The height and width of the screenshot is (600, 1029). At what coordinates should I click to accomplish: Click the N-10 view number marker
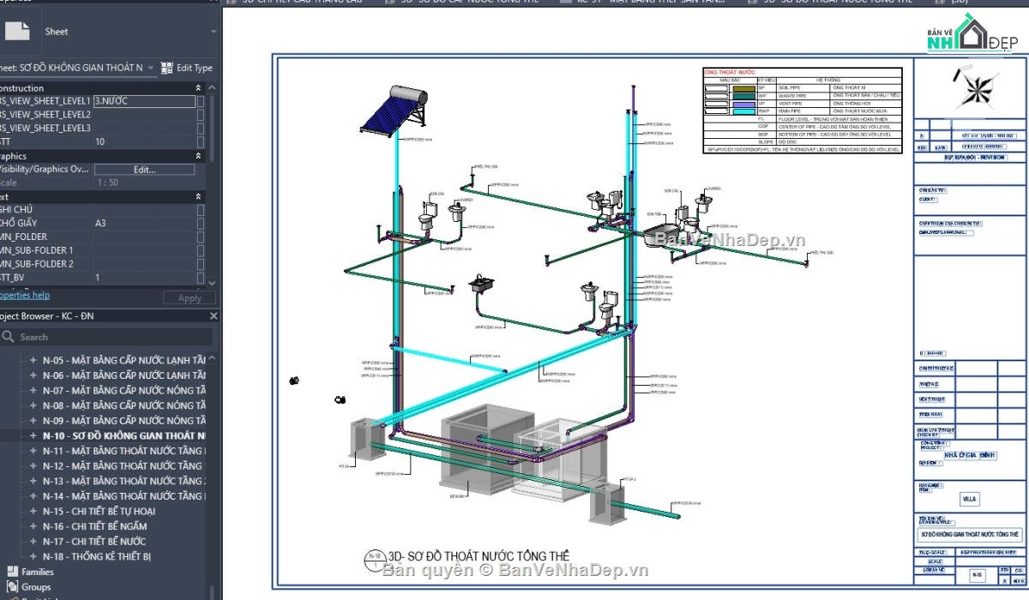[375, 559]
